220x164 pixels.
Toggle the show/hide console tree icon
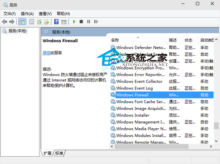pos(22,22)
